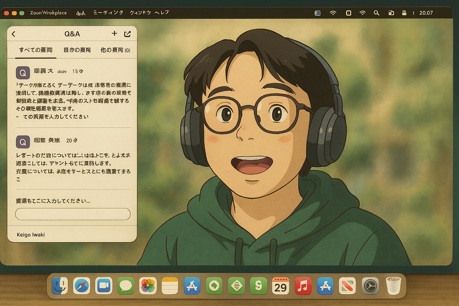Click the 20.07 clock in menu bar
The height and width of the screenshot is (306, 459).
point(426,13)
